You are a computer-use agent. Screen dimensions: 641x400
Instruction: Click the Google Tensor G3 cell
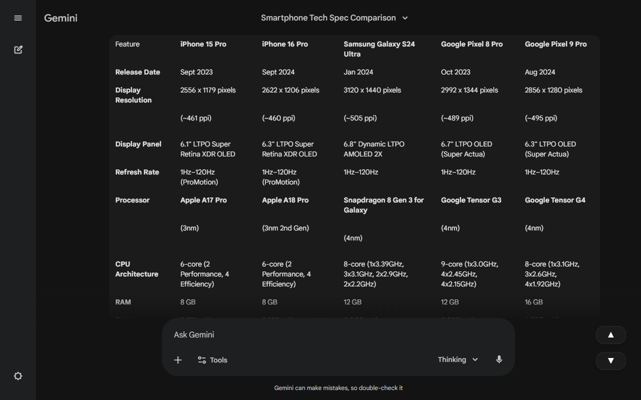pyautogui.click(x=471, y=200)
